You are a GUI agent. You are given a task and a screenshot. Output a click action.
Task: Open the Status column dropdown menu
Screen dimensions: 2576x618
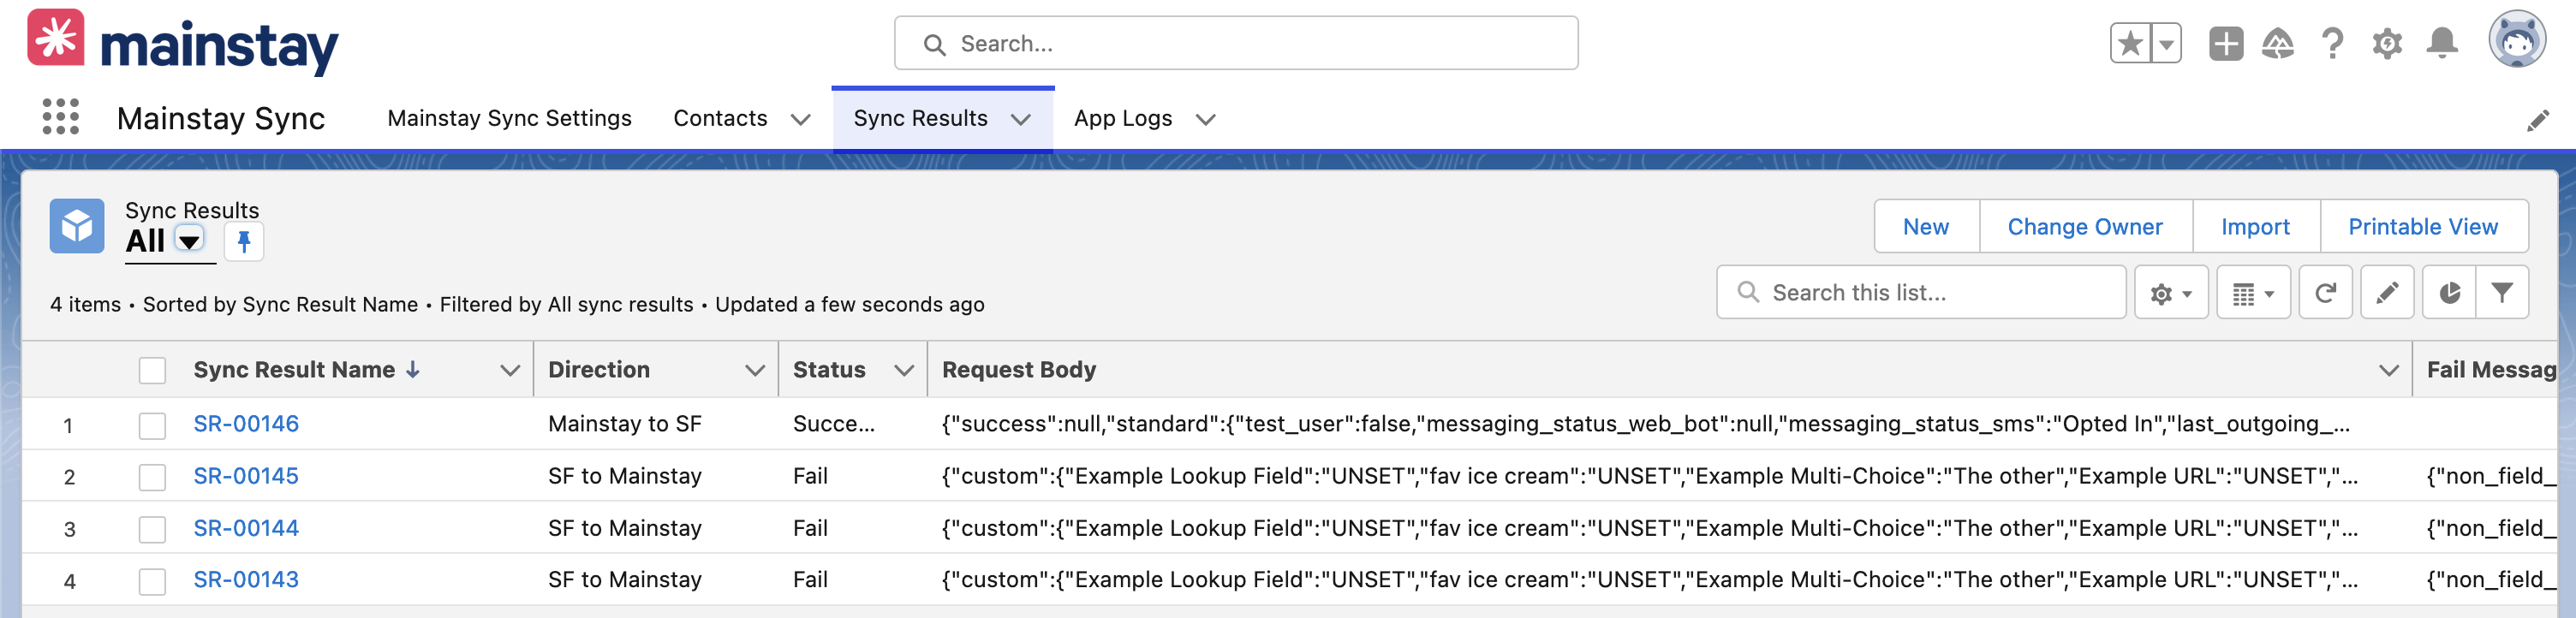[904, 371]
